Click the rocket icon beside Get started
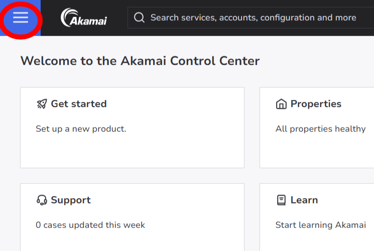Viewport: 374px width, 251px height. click(42, 104)
